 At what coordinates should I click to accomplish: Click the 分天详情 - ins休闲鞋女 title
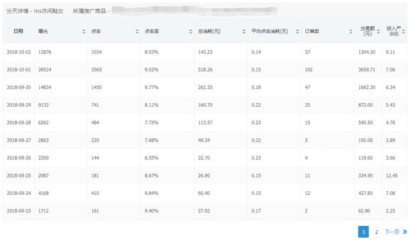click(x=35, y=11)
